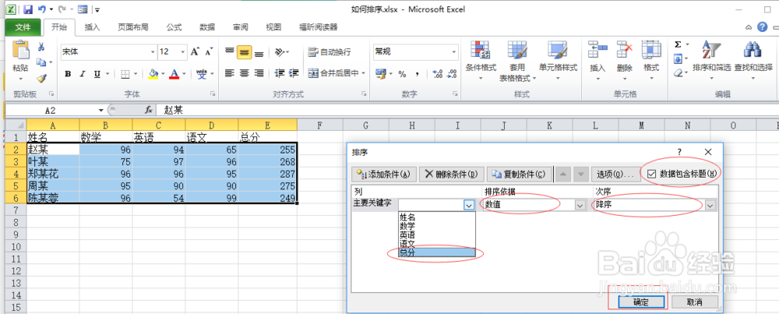Click the Save icon in quick access toolbar
Image resolution: width=779 pixels, height=314 pixels.
tap(28, 9)
